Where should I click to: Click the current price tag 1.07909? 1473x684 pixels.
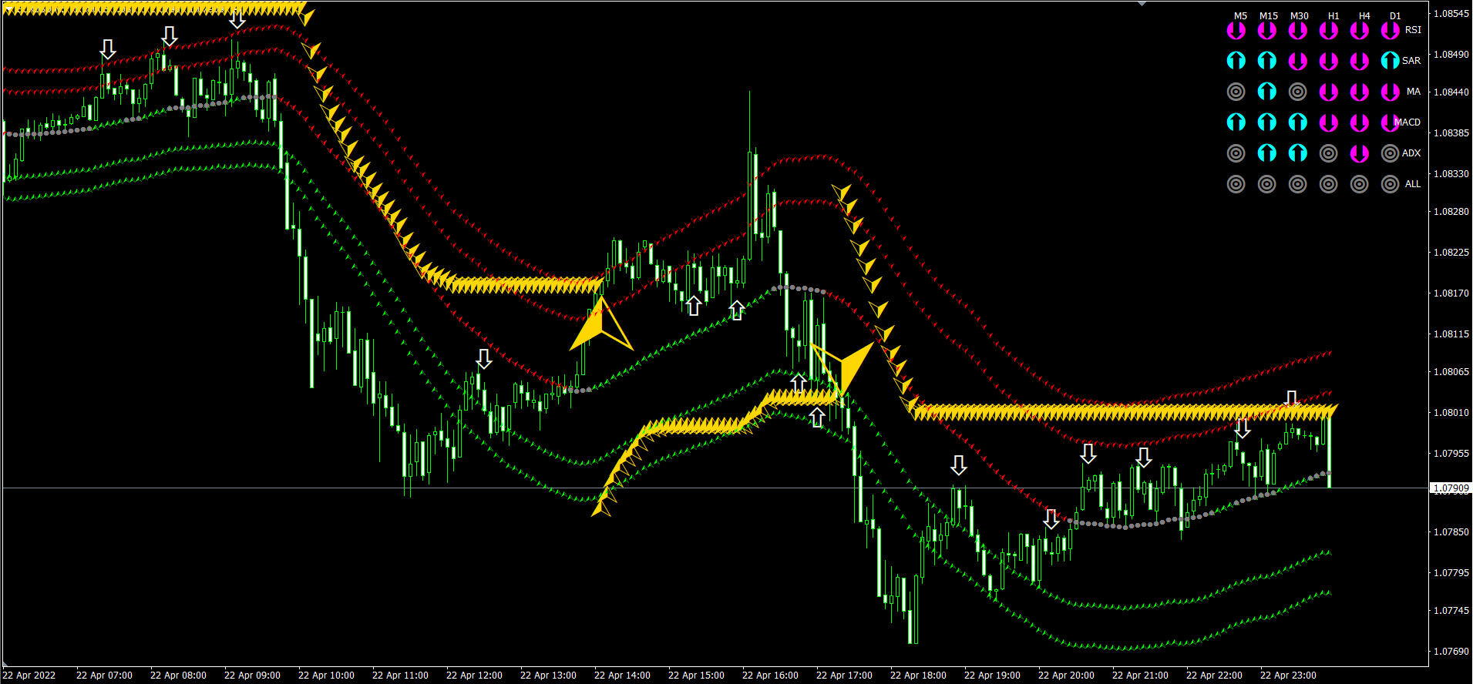(1451, 488)
